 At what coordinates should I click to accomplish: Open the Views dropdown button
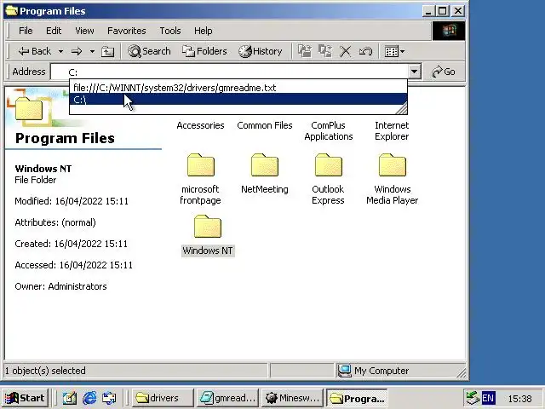394,51
